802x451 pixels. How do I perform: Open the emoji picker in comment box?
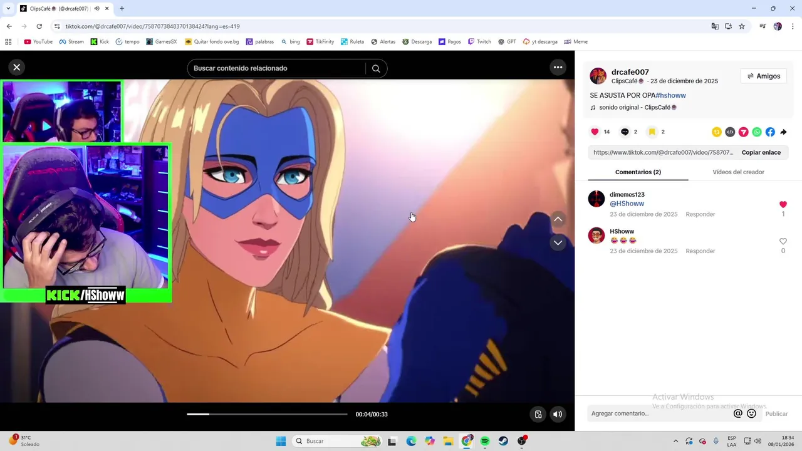tap(751, 413)
